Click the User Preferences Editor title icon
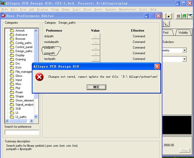Image resolution: width=194 pixels, height=158 pixels. [x=3, y=16]
